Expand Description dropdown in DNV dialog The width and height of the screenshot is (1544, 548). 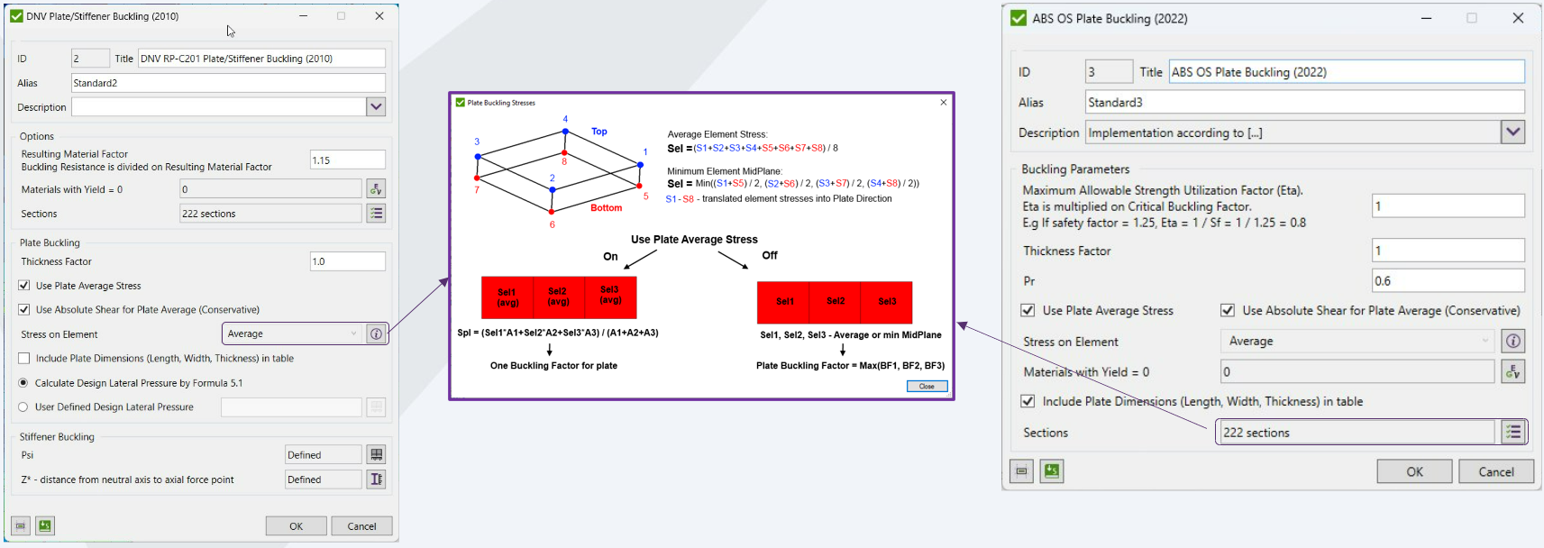pyautogui.click(x=376, y=106)
